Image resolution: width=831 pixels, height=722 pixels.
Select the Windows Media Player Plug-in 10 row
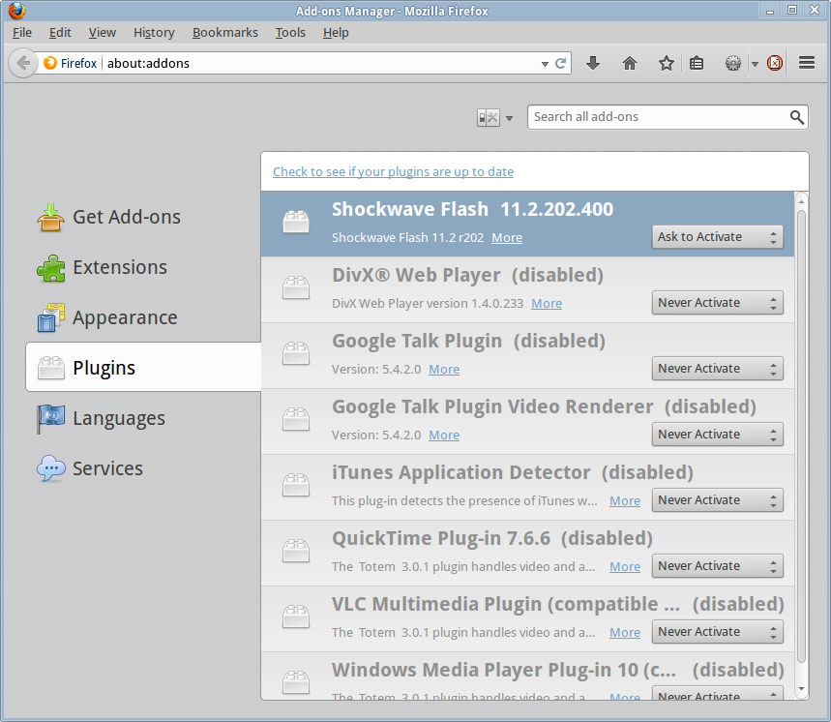527,676
